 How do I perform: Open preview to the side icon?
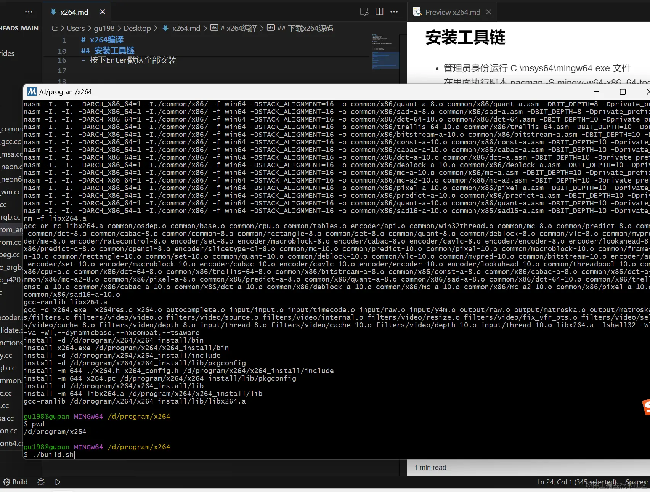tap(364, 12)
